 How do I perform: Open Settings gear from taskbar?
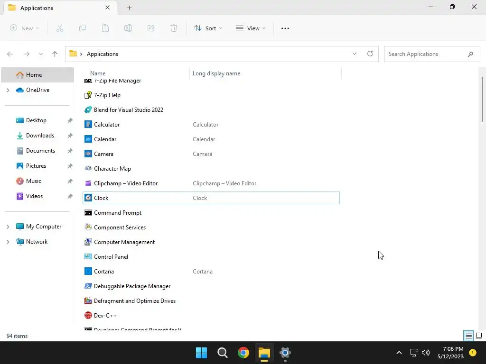(285, 353)
